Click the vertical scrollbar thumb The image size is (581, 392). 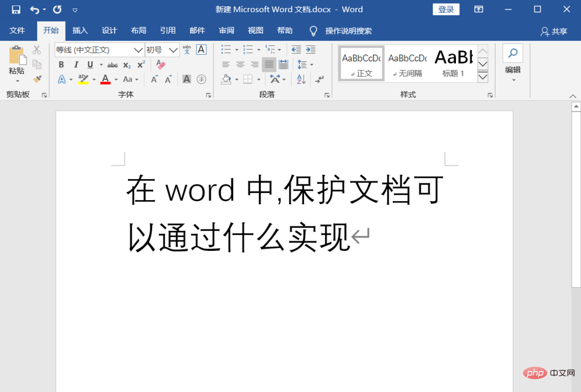click(576, 199)
